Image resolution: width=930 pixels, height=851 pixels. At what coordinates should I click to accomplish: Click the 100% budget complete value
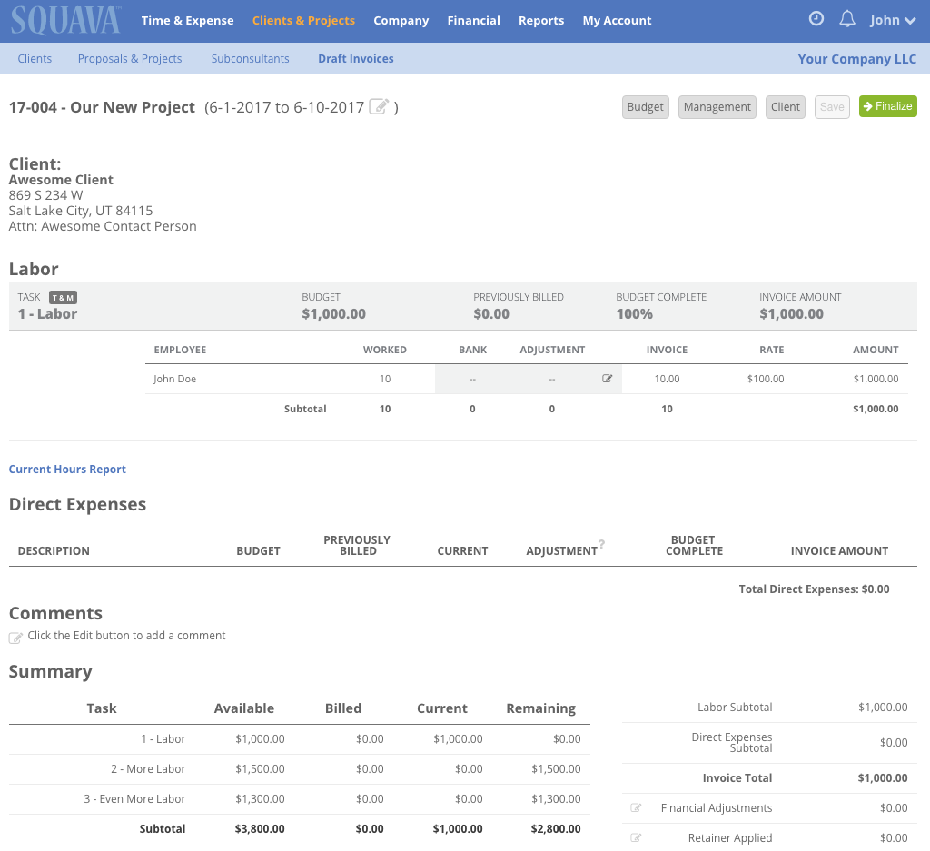[634, 313]
